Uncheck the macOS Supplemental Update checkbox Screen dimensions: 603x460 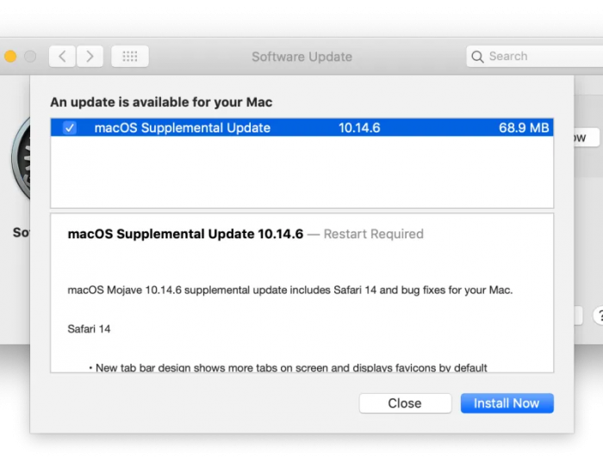(70, 127)
